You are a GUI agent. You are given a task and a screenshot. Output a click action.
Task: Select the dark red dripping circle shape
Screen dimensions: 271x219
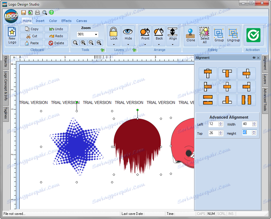(137, 146)
